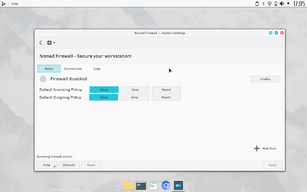307x192 pixels.
Task: Open the Bluetooth tray icon
Action: [x=263, y=3]
